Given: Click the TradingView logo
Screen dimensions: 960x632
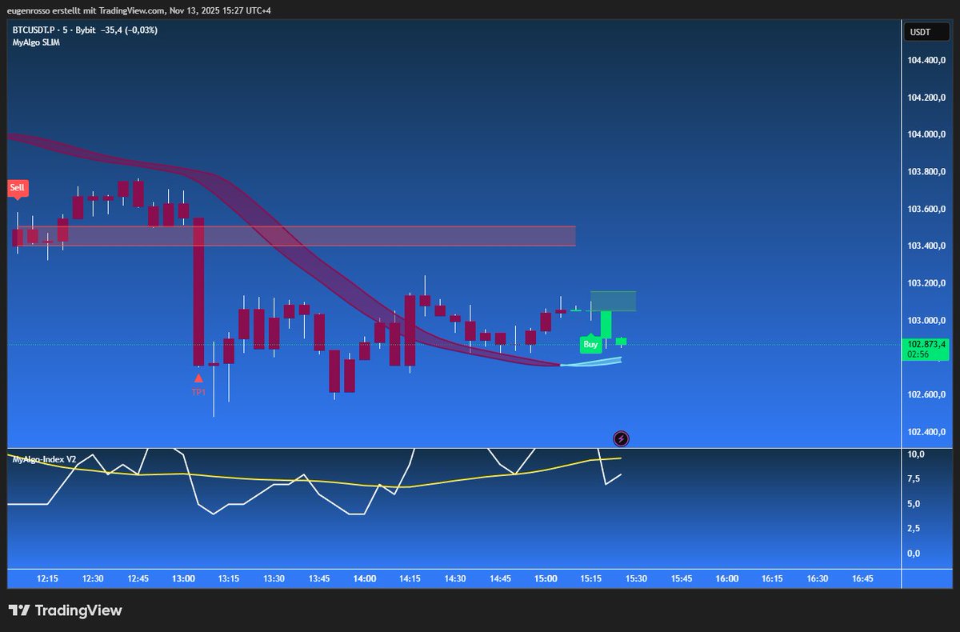Looking at the screenshot, I should [66, 610].
